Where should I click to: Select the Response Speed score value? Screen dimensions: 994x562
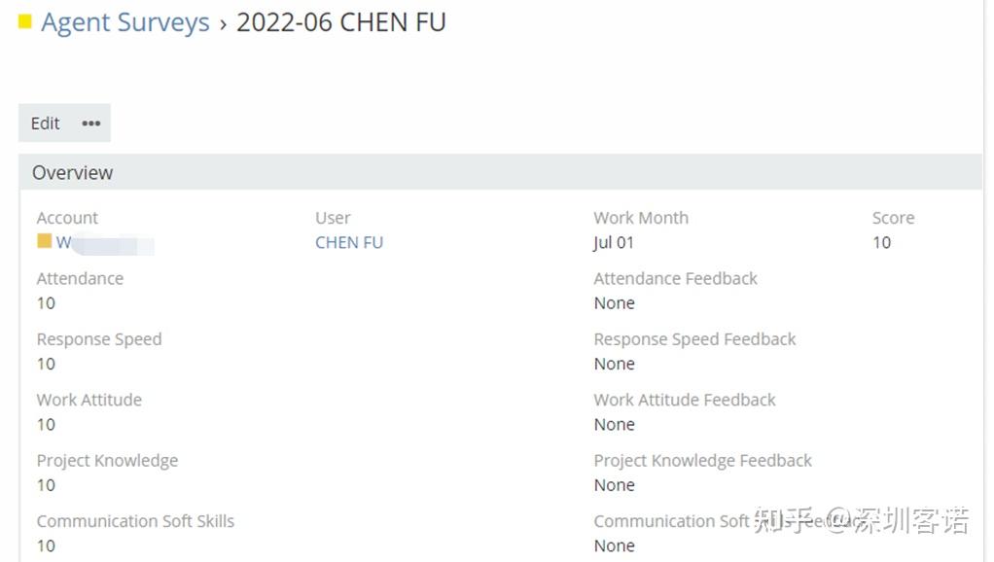coord(46,364)
